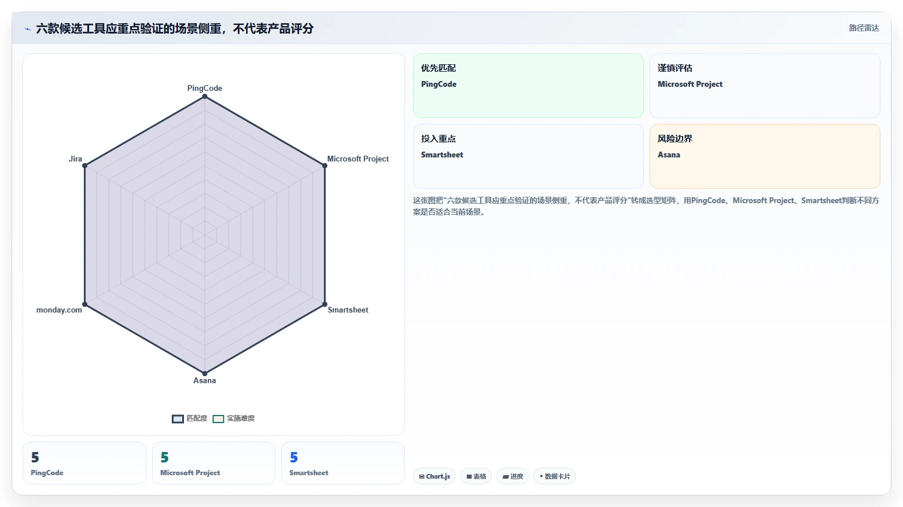The height and width of the screenshot is (507, 903).
Task: Click the Jira axis label
Action: [75, 159]
